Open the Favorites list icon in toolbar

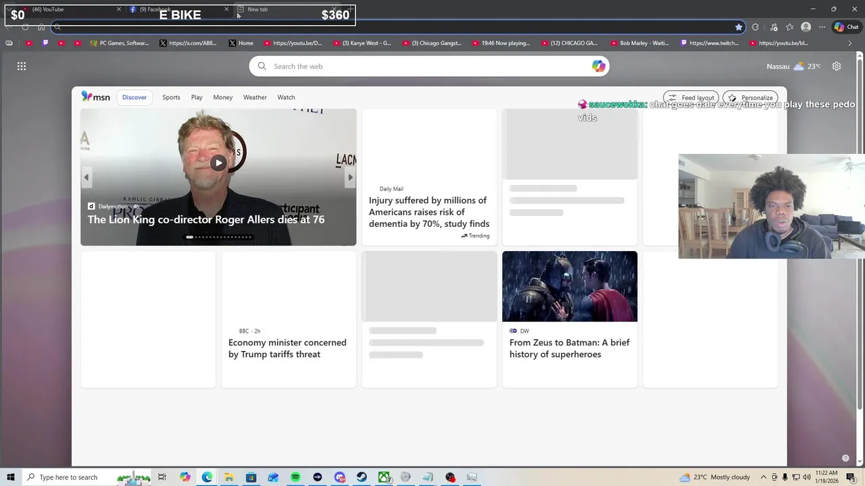point(789,27)
